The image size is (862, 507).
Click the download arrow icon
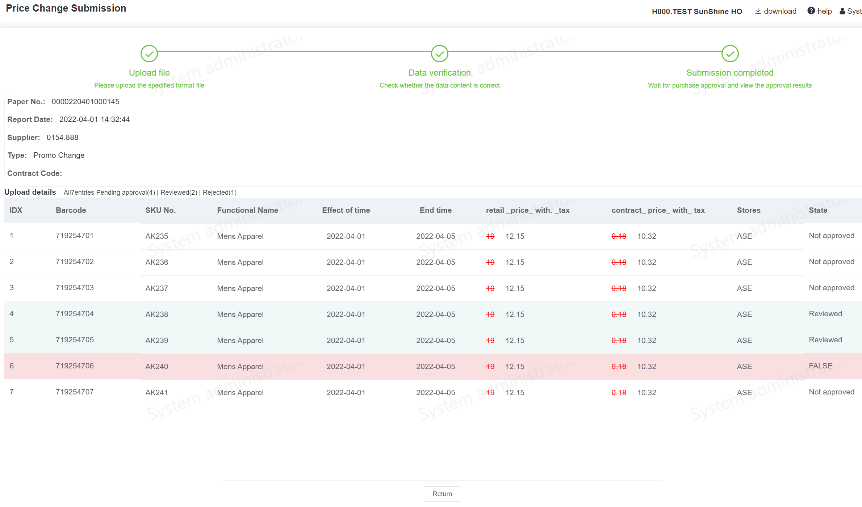758,11
